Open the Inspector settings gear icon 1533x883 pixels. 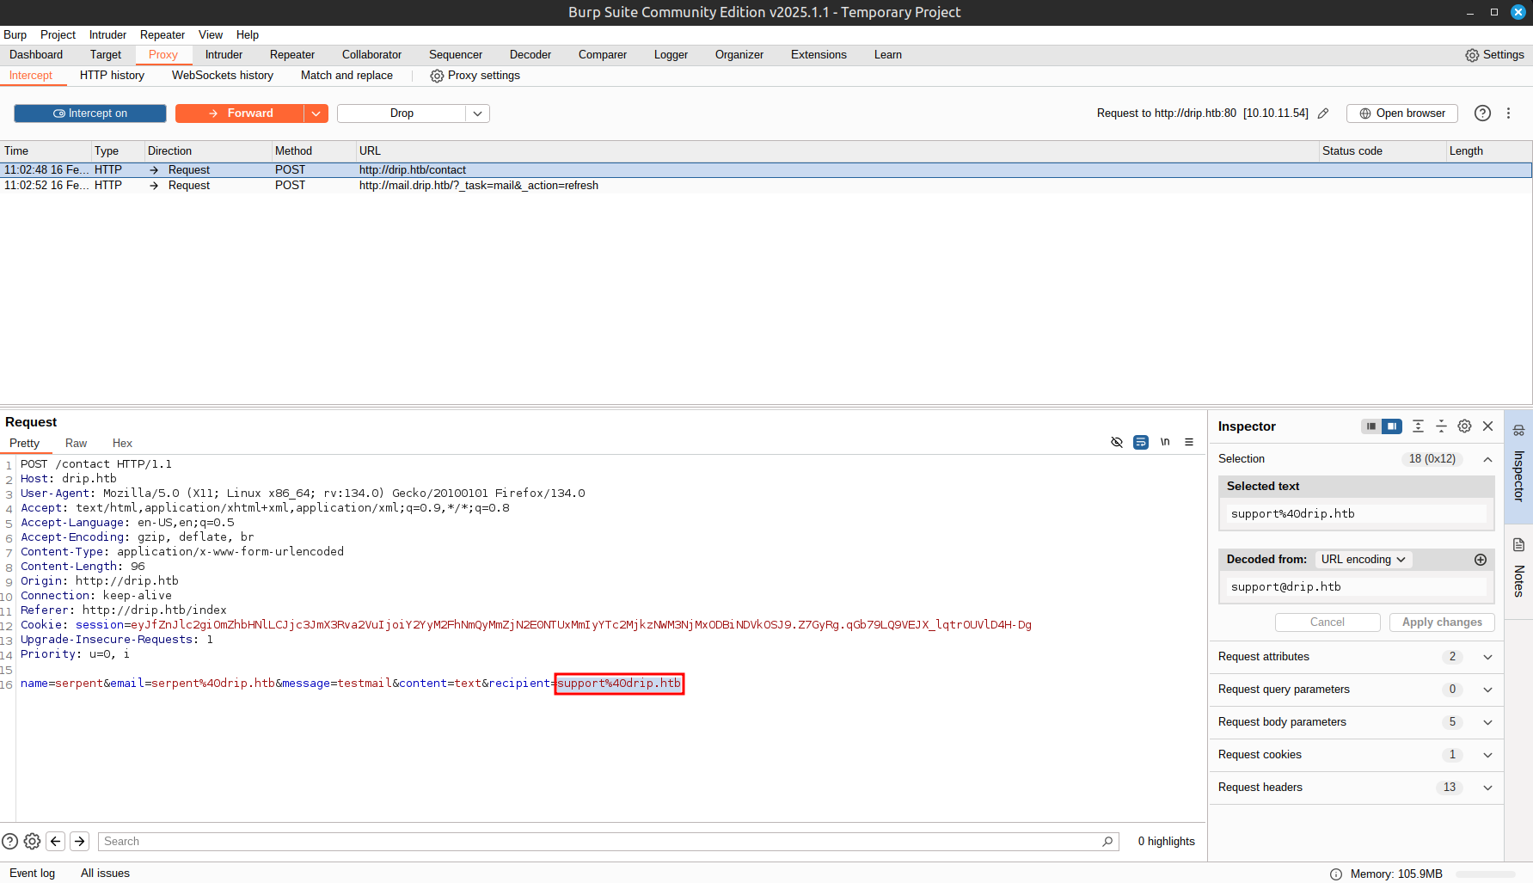(1464, 426)
